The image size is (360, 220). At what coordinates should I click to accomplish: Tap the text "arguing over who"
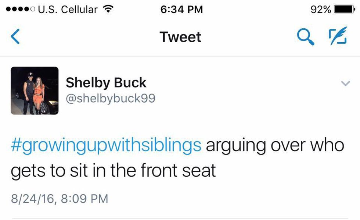(x=275, y=145)
